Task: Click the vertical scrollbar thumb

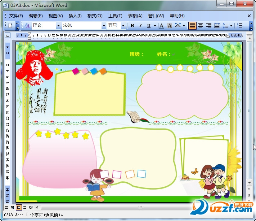Action: click(x=249, y=110)
